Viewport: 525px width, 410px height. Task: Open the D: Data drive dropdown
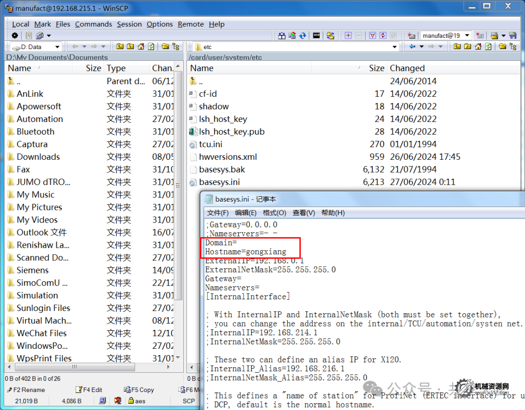57,47
